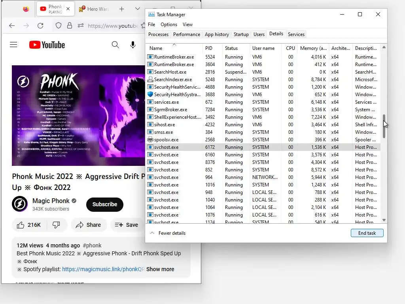
Task: Select ShellExperienceHost process row
Action: tap(263, 117)
